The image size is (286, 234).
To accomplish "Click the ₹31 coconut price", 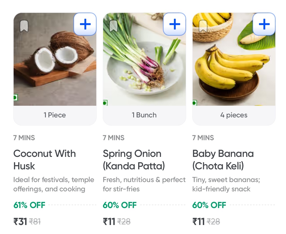I will (x=20, y=221).
